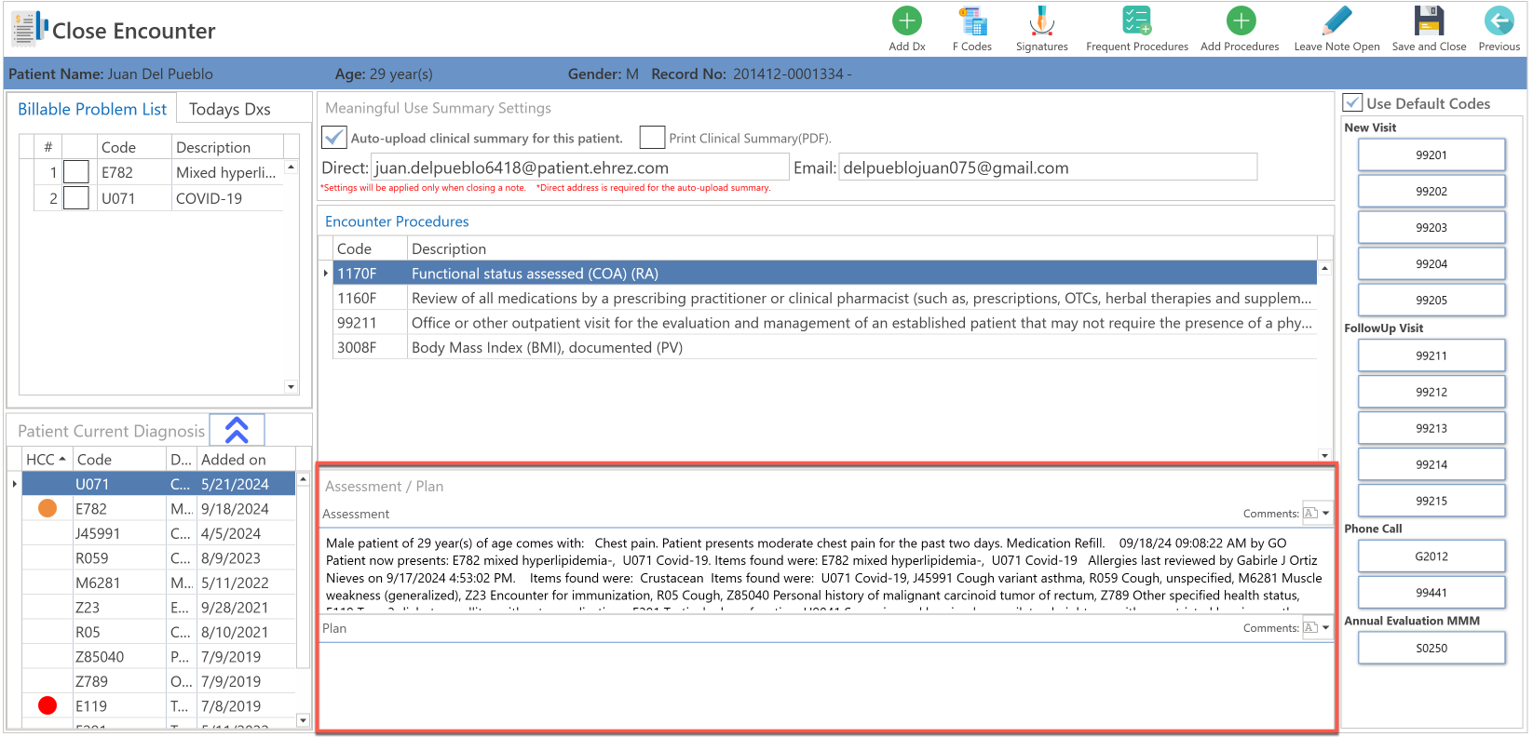Image resolution: width=1533 pixels, height=737 pixels.
Task: Toggle Auto-upload clinical summary checkbox
Action: point(334,138)
